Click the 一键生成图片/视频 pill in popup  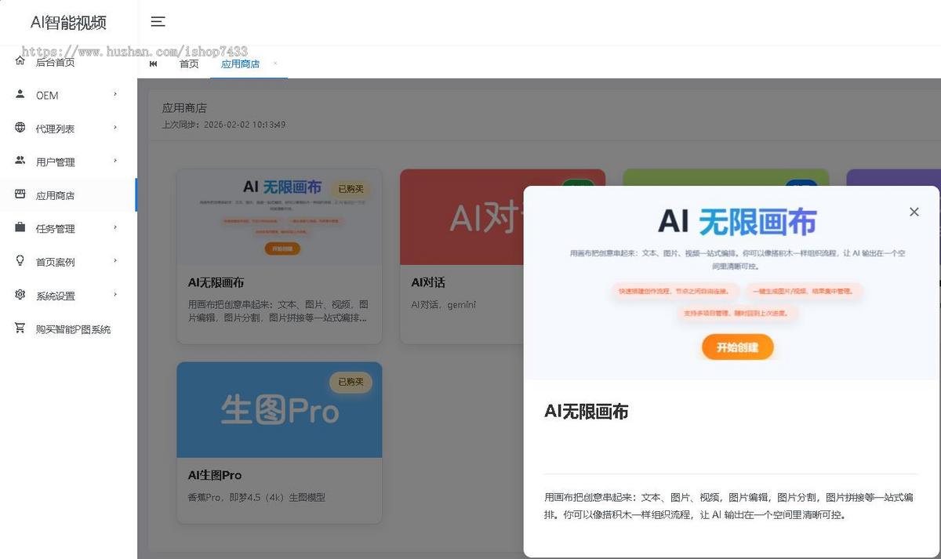click(x=803, y=291)
